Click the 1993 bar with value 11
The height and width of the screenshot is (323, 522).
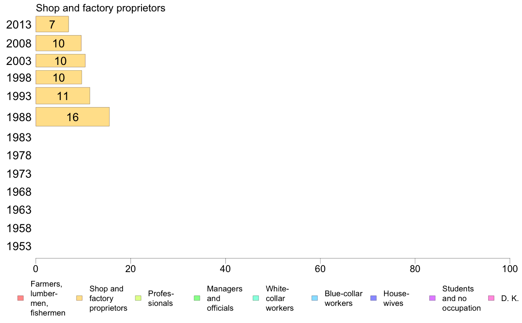62,96
